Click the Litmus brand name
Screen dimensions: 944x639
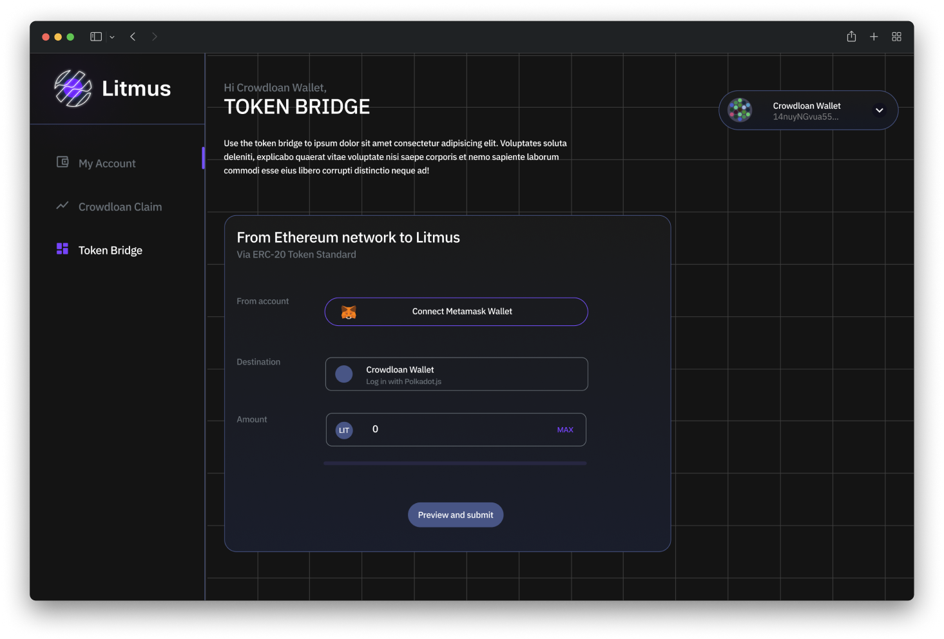click(137, 88)
